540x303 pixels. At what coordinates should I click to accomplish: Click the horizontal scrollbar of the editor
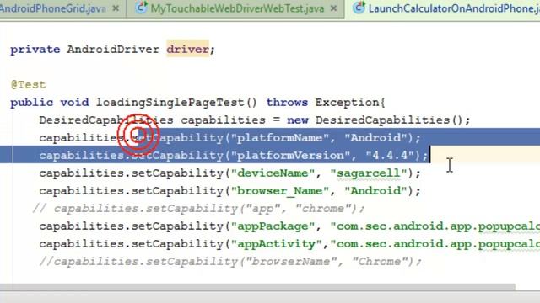[x=257, y=287]
